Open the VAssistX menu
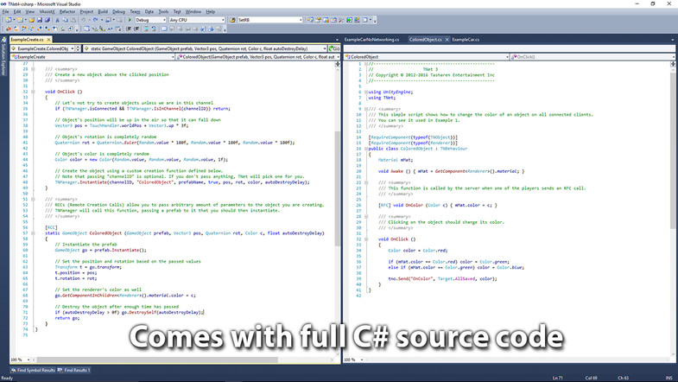The image size is (678, 382). (x=48, y=12)
